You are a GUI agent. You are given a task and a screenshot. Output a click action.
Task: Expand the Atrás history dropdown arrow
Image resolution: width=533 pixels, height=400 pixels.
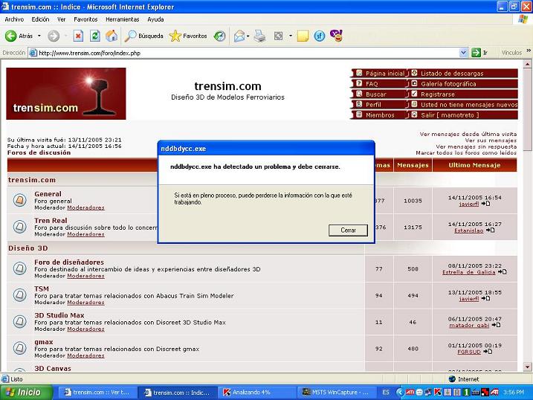39,36
